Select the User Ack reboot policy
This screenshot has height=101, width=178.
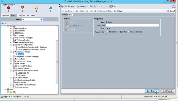[x=119, y=32]
